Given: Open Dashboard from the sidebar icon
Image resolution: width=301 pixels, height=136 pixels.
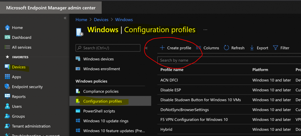Looking at the screenshot, I should pos(7,38).
